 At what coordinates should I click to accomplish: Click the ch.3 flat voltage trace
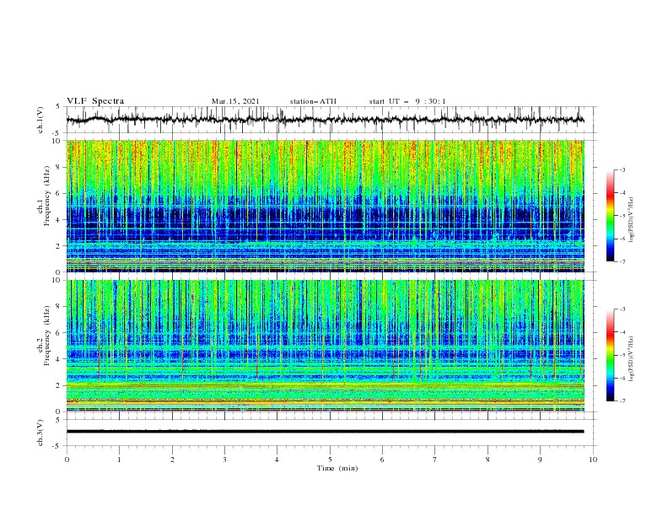click(x=325, y=432)
